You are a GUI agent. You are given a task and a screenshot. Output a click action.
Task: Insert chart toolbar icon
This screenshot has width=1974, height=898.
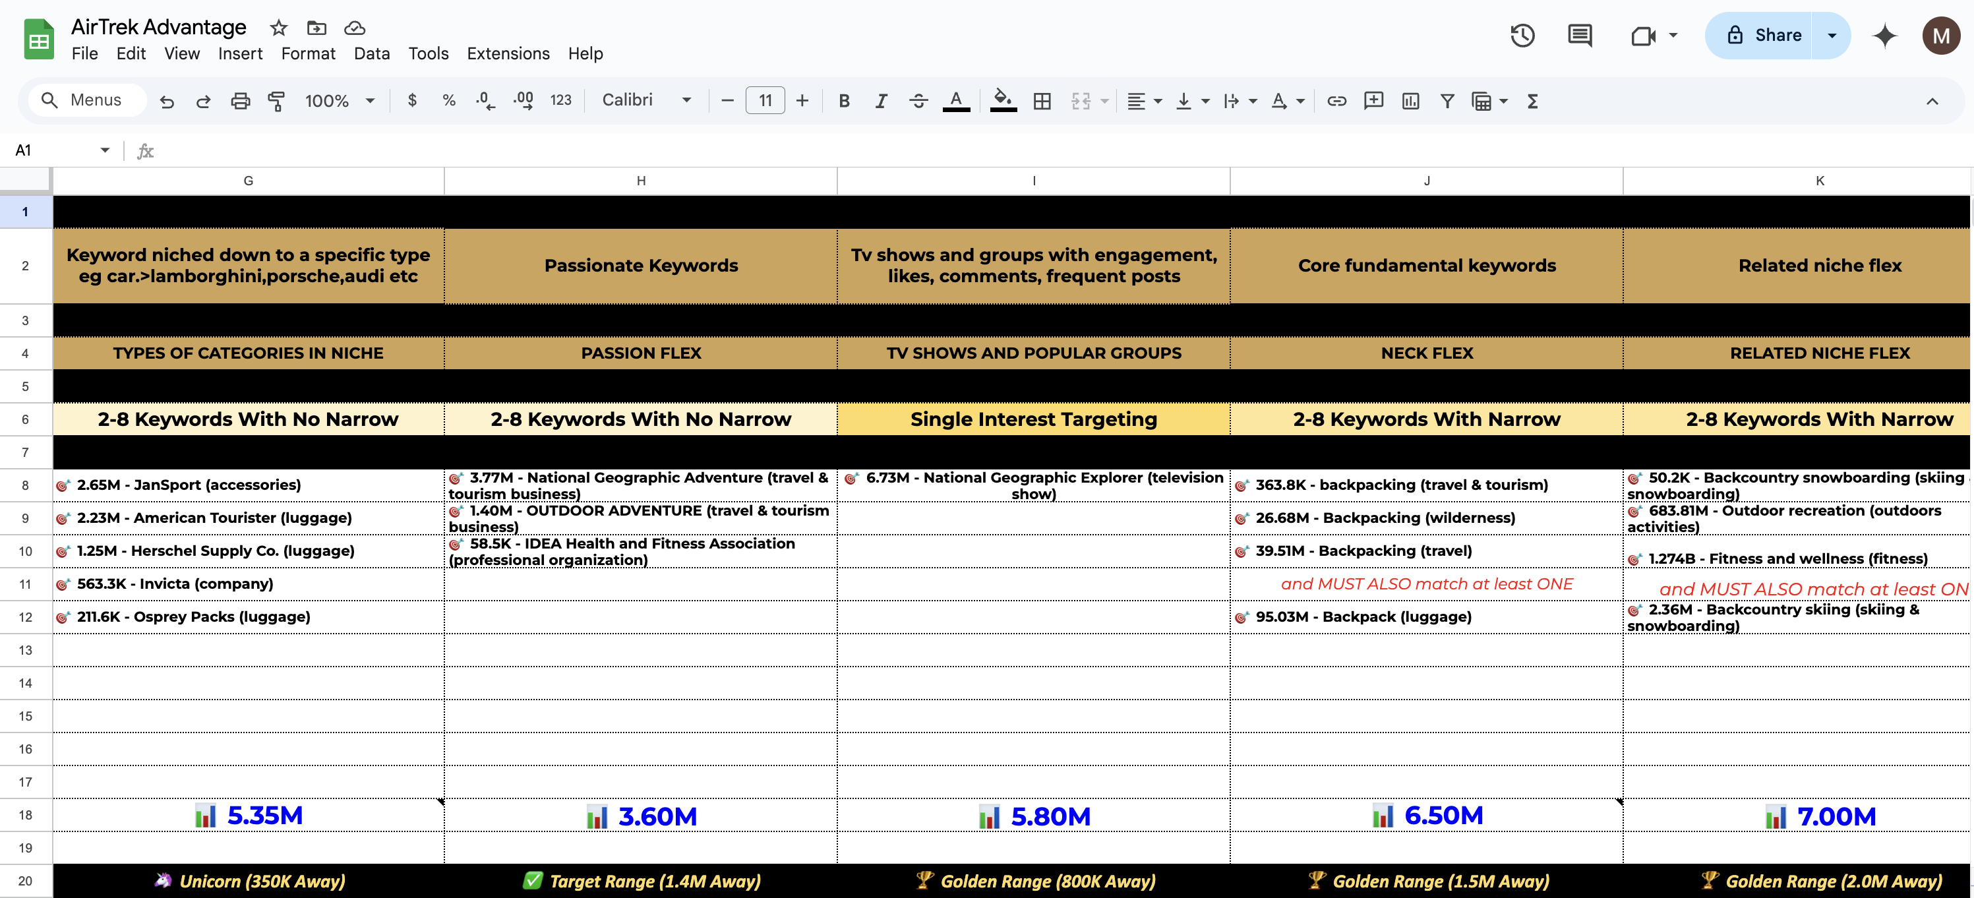click(x=1410, y=100)
